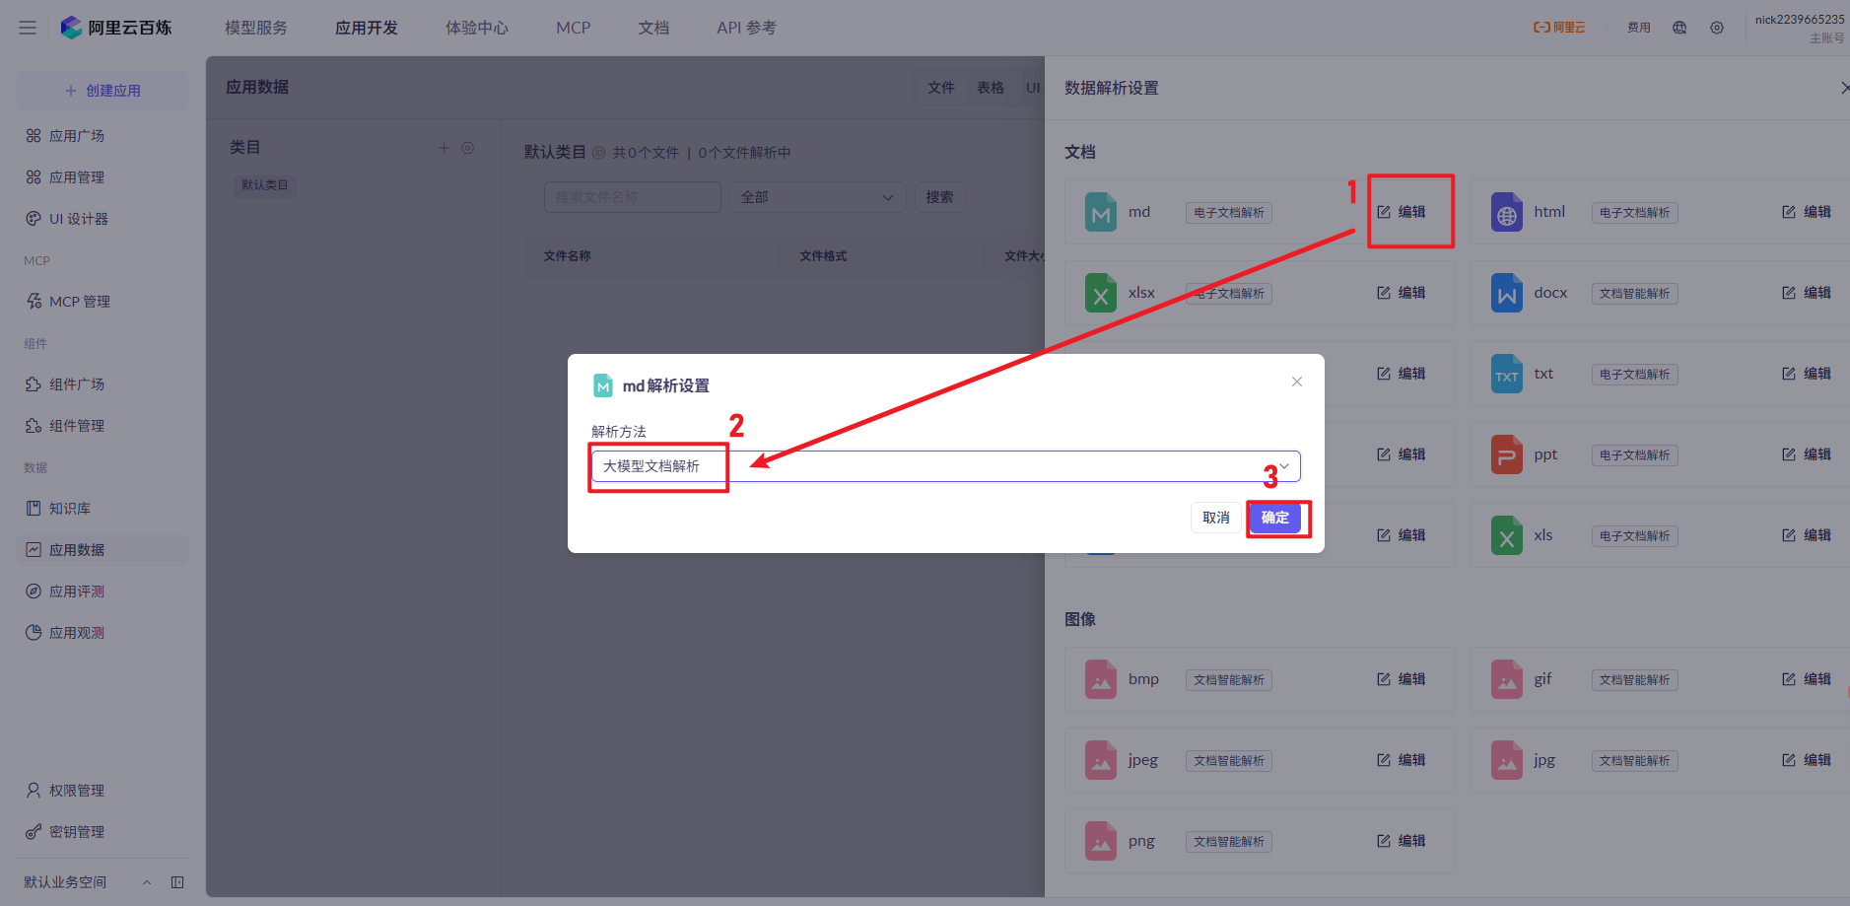Click the file name search input field

(x=632, y=197)
